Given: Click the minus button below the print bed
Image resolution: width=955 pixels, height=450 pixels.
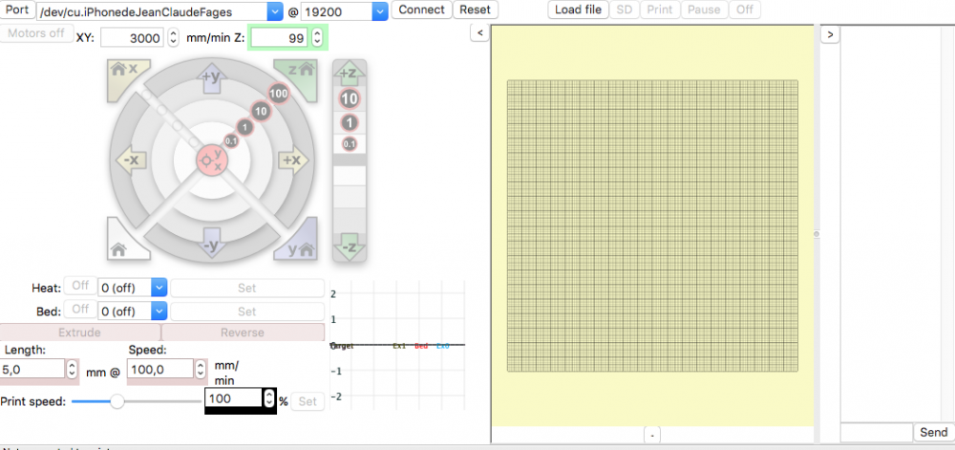Looking at the screenshot, I should [651, 435].
